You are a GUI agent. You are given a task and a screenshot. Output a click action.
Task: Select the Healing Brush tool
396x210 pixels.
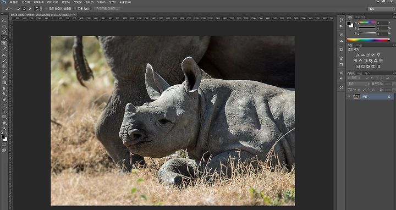[4, 55]
